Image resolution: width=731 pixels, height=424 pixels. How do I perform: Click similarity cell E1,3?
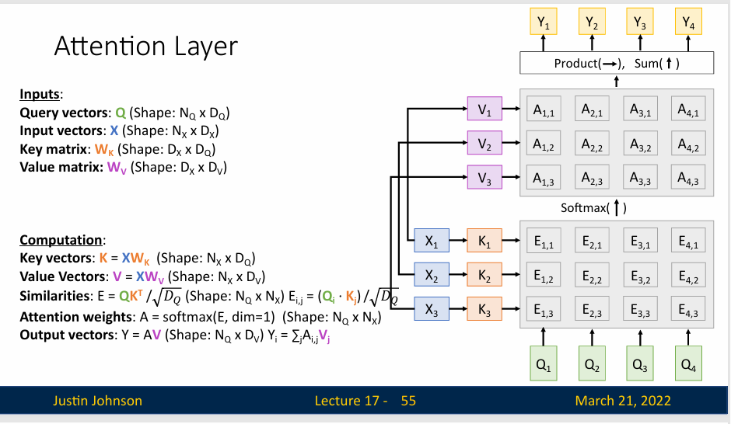(x=544, y=308)
